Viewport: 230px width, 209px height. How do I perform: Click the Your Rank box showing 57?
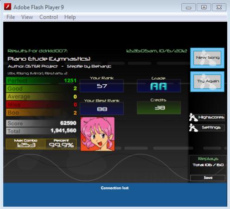coord(102,86)
